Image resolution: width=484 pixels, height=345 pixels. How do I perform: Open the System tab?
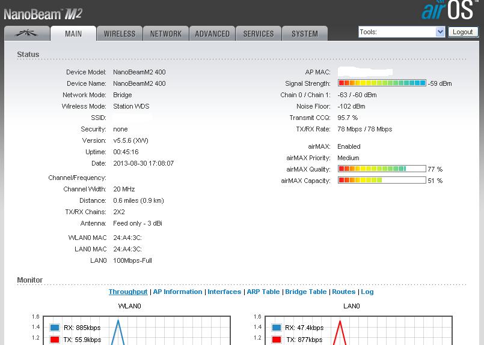pyautogui.click(x=305, y=34)
